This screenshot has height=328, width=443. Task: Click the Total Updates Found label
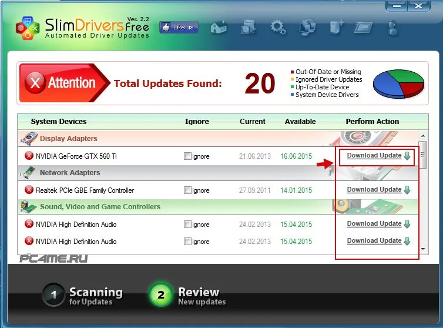pyautogui.click(x=168, y=83)
